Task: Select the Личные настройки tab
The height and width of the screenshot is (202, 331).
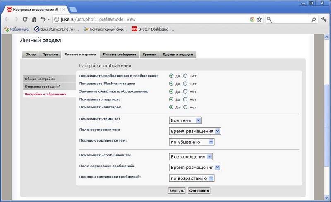Action: (80, 55)
